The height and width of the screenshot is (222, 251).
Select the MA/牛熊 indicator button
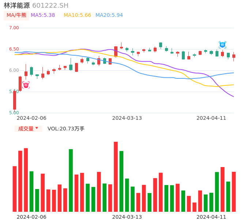click(x=16, y=15)
